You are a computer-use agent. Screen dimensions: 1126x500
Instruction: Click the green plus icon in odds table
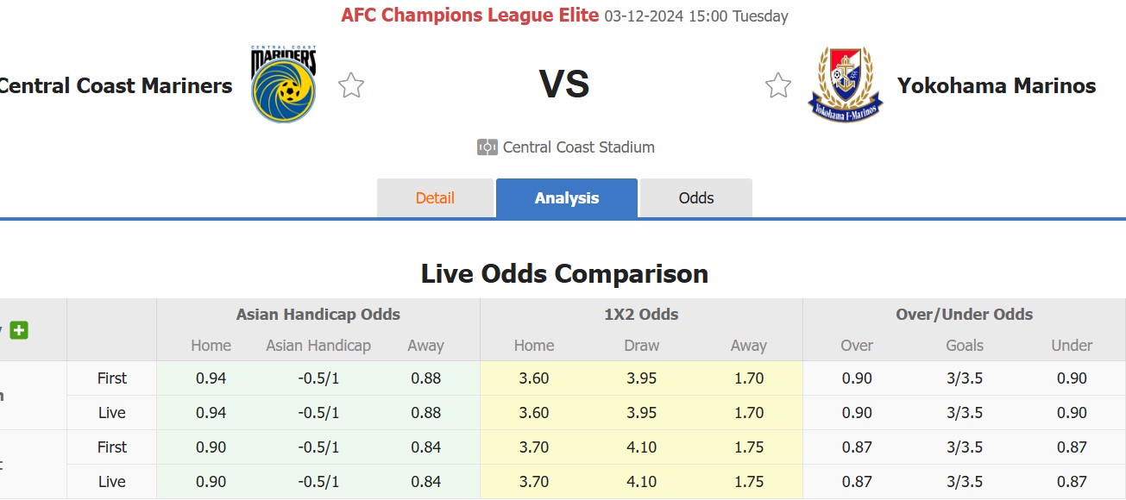[19, 330]
